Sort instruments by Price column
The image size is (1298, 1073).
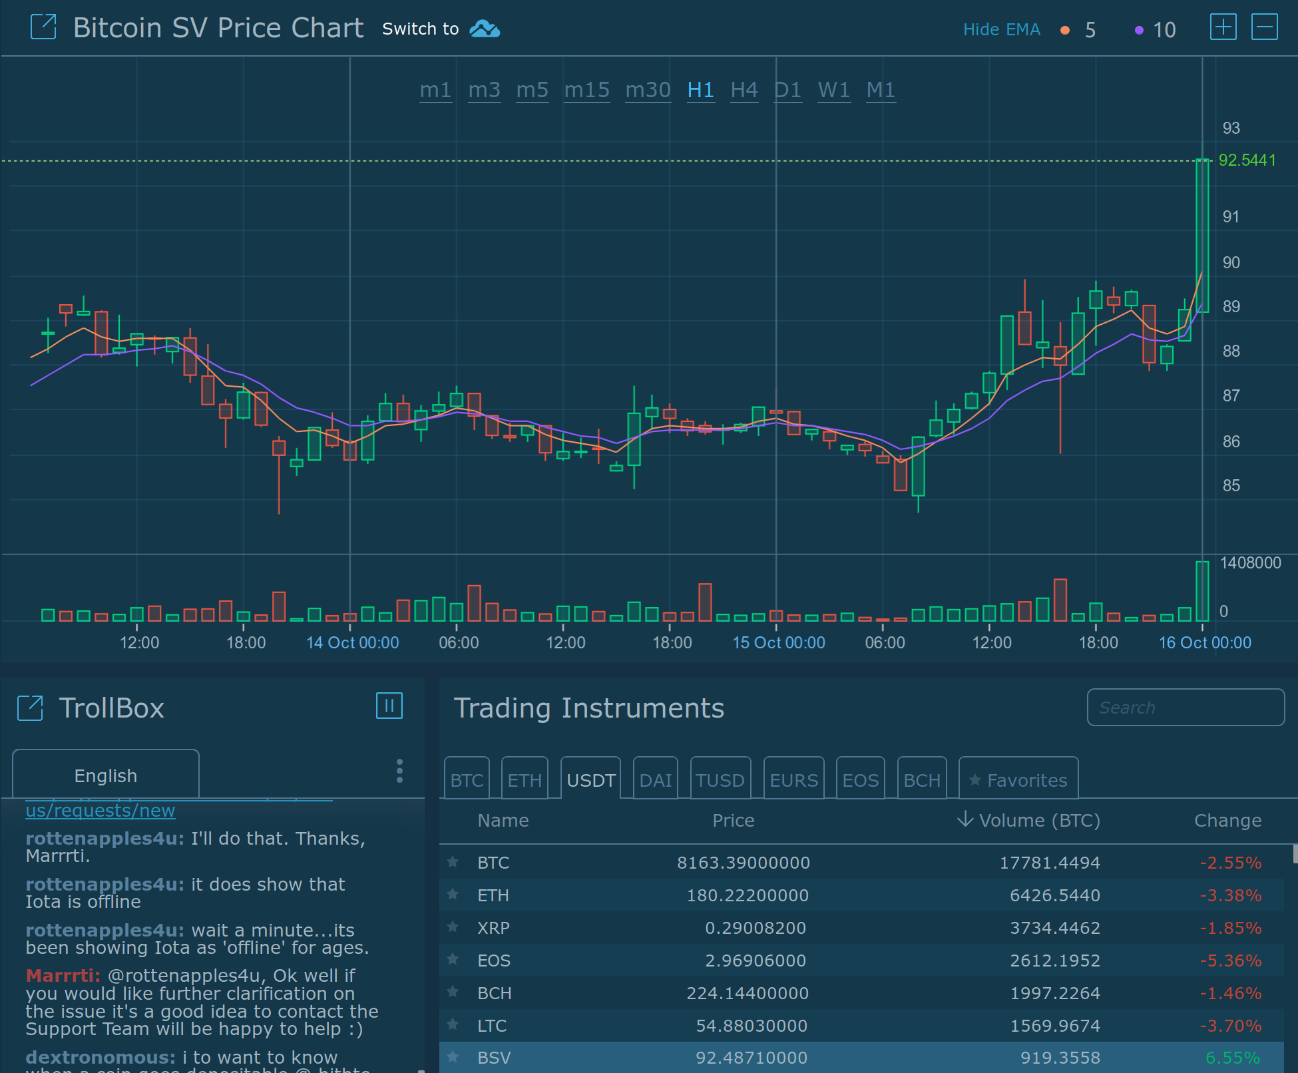point(734,821)
